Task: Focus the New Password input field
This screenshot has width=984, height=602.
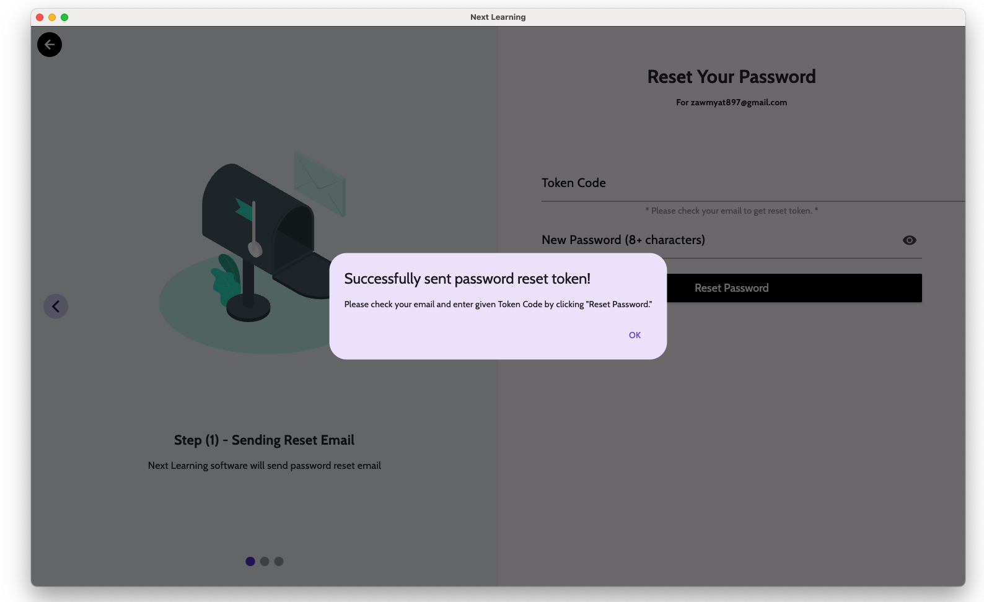Action: [x=719, y=240]
